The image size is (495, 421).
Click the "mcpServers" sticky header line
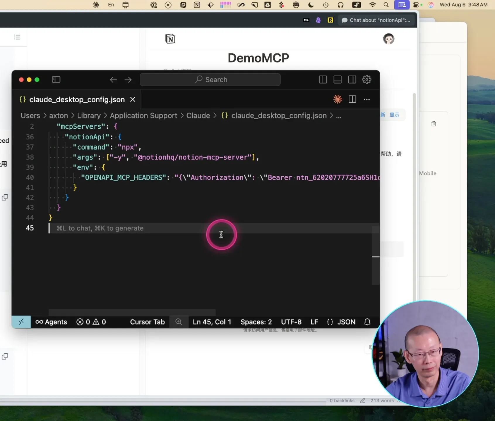click(87, 126)
